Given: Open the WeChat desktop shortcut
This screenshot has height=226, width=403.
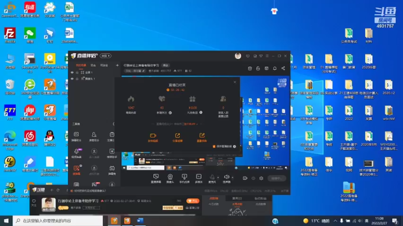Looking at the screenshot, I should [x=30, y=35].
